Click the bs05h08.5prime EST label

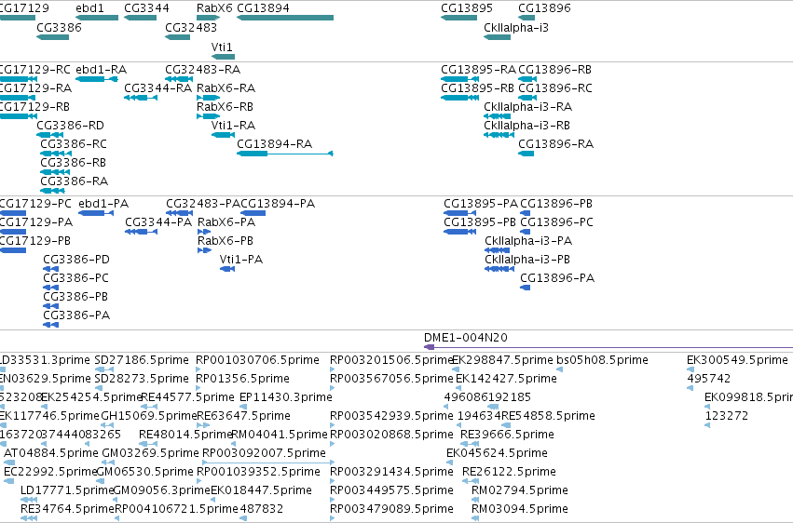point(602,360)
